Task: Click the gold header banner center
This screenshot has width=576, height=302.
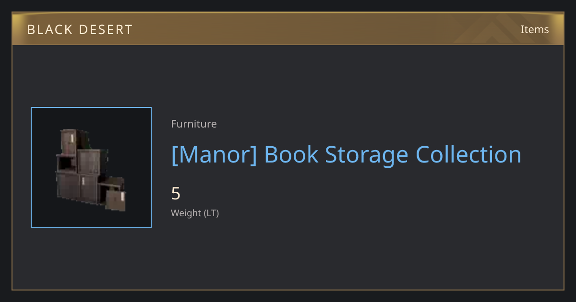Action: 288,29
